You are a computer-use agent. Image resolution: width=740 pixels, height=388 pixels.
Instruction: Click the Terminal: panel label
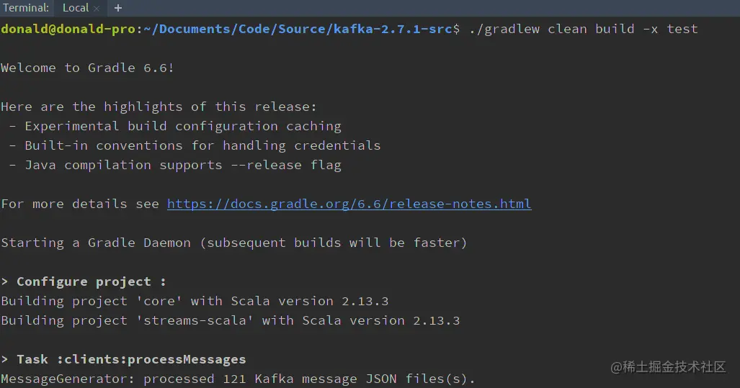[x=26, y=8]
